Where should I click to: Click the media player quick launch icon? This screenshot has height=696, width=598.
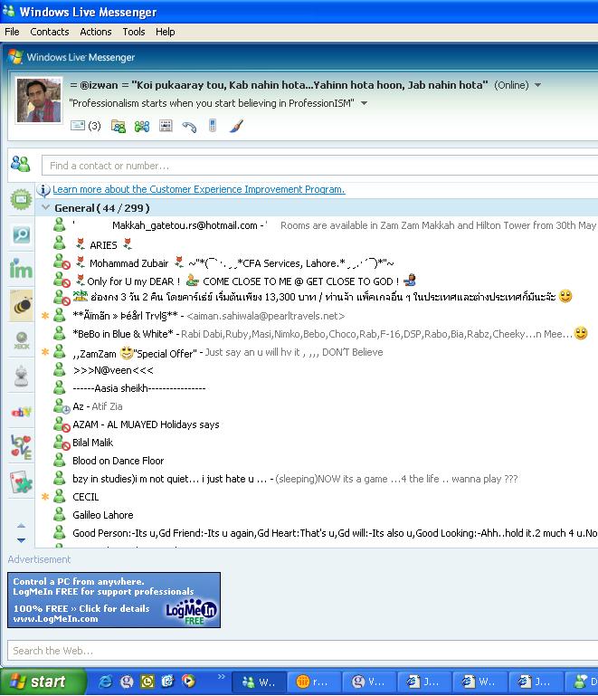(188, 682)
